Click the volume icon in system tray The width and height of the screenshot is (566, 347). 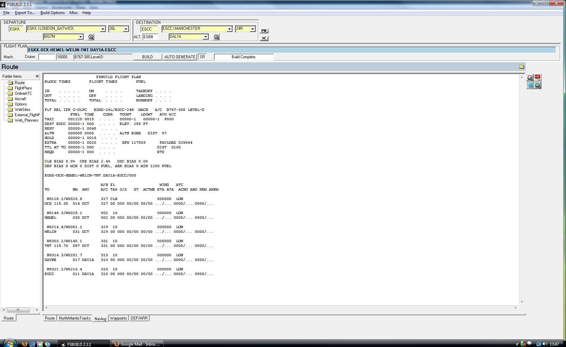tap(545, 344)
